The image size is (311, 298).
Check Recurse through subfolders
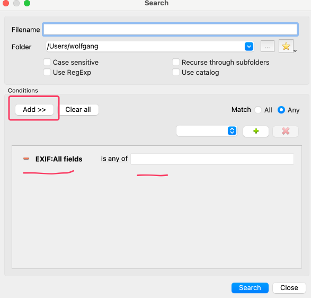(176, 62)
